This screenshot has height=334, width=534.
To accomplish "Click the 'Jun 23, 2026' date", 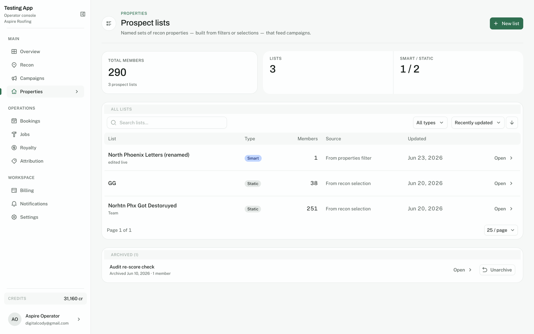I will [425, 158].
